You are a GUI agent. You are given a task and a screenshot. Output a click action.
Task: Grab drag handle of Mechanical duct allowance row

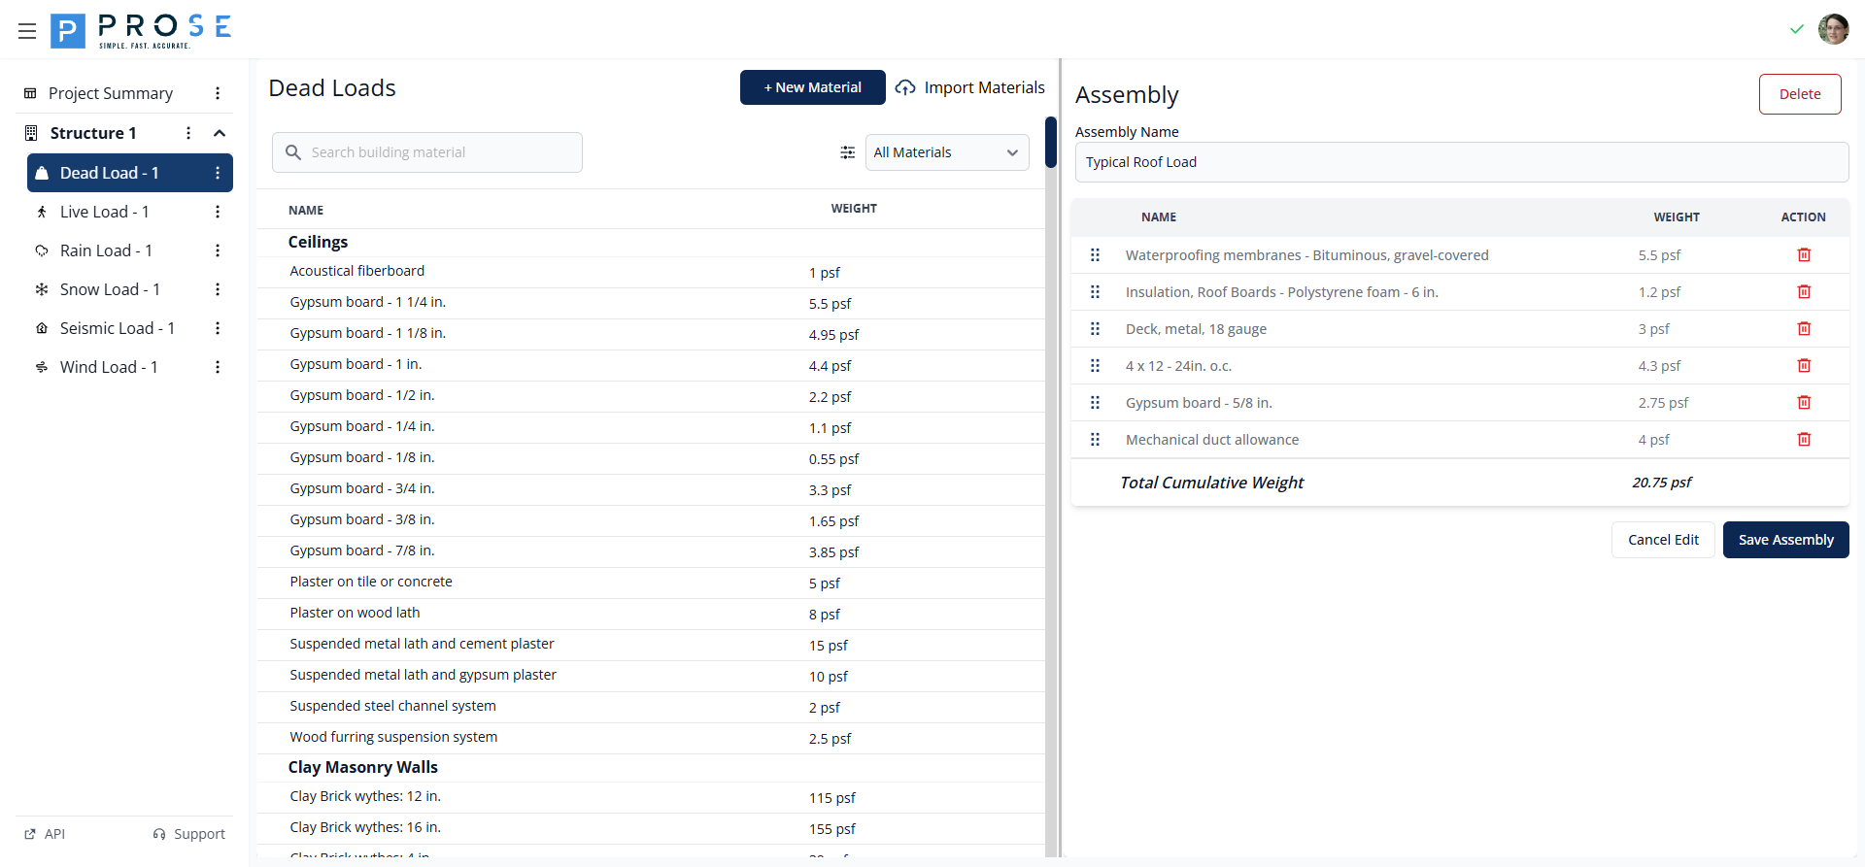[1095, 440]
